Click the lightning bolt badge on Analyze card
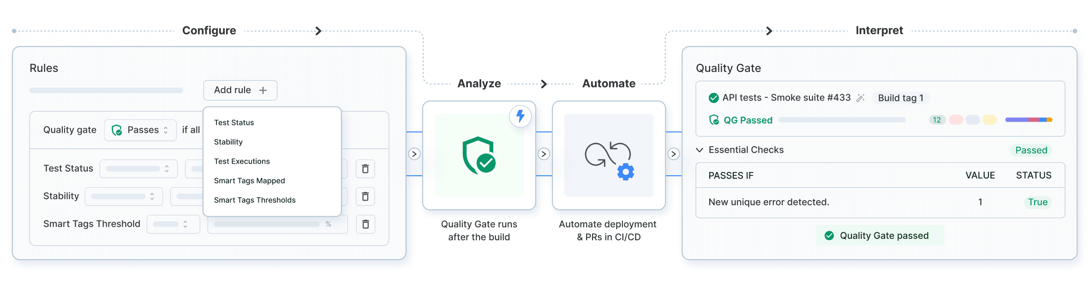 tap(521, 116)
